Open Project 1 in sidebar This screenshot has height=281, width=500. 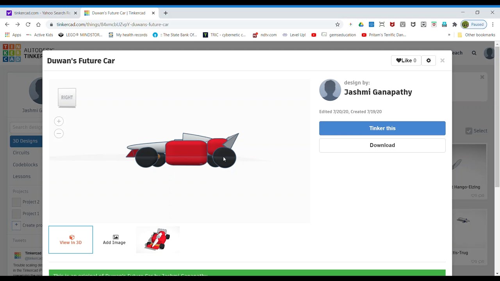click(26, 214)
